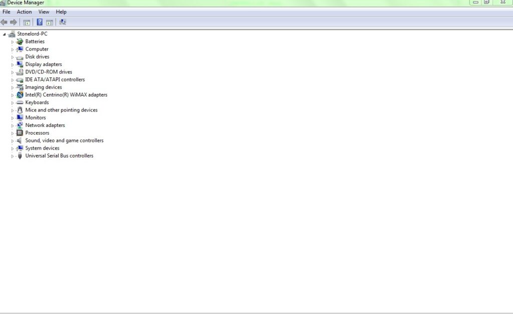The image size is (513, 314).
Task: Select the Sound, video and game controllers icon
Action: (20, 140)
